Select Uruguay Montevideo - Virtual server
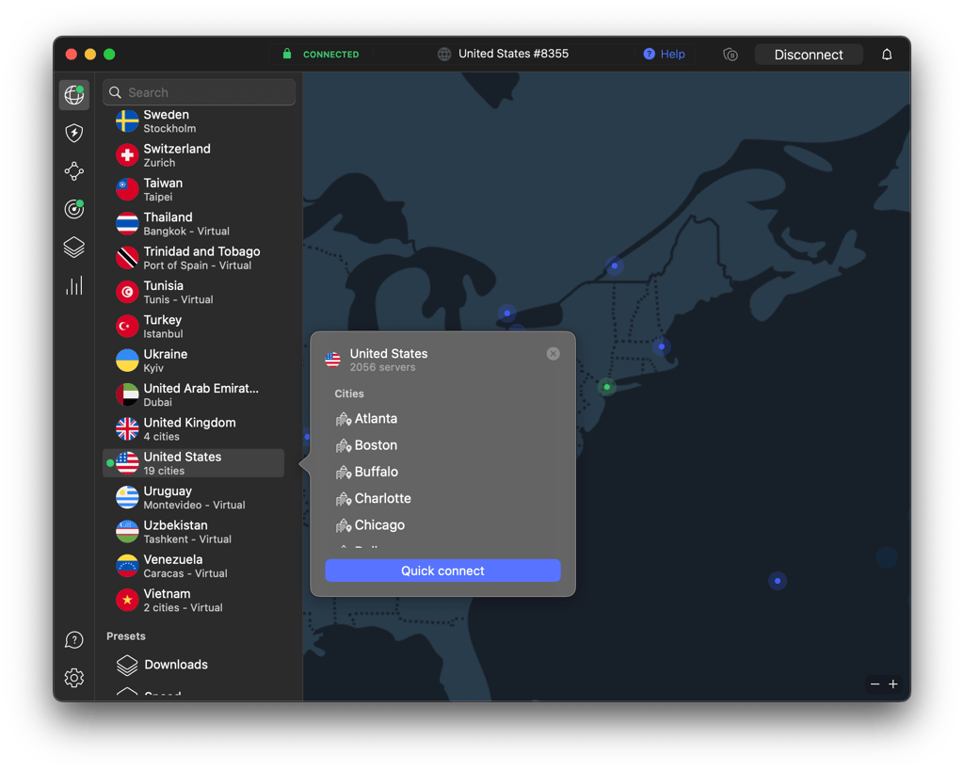Viewport: 964px width, 772px height. [194, 497]
